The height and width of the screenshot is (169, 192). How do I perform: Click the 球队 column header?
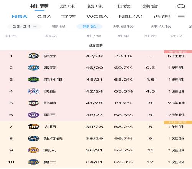[x=51, y=36]
